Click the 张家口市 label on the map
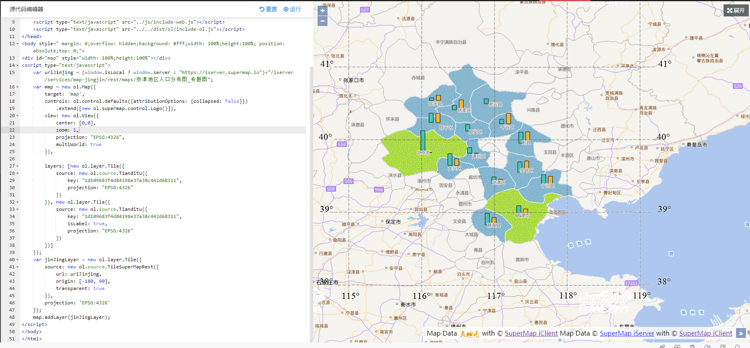The height and width of the screenshot is (348, 750). pyautogui.click(x=354, y=80)
